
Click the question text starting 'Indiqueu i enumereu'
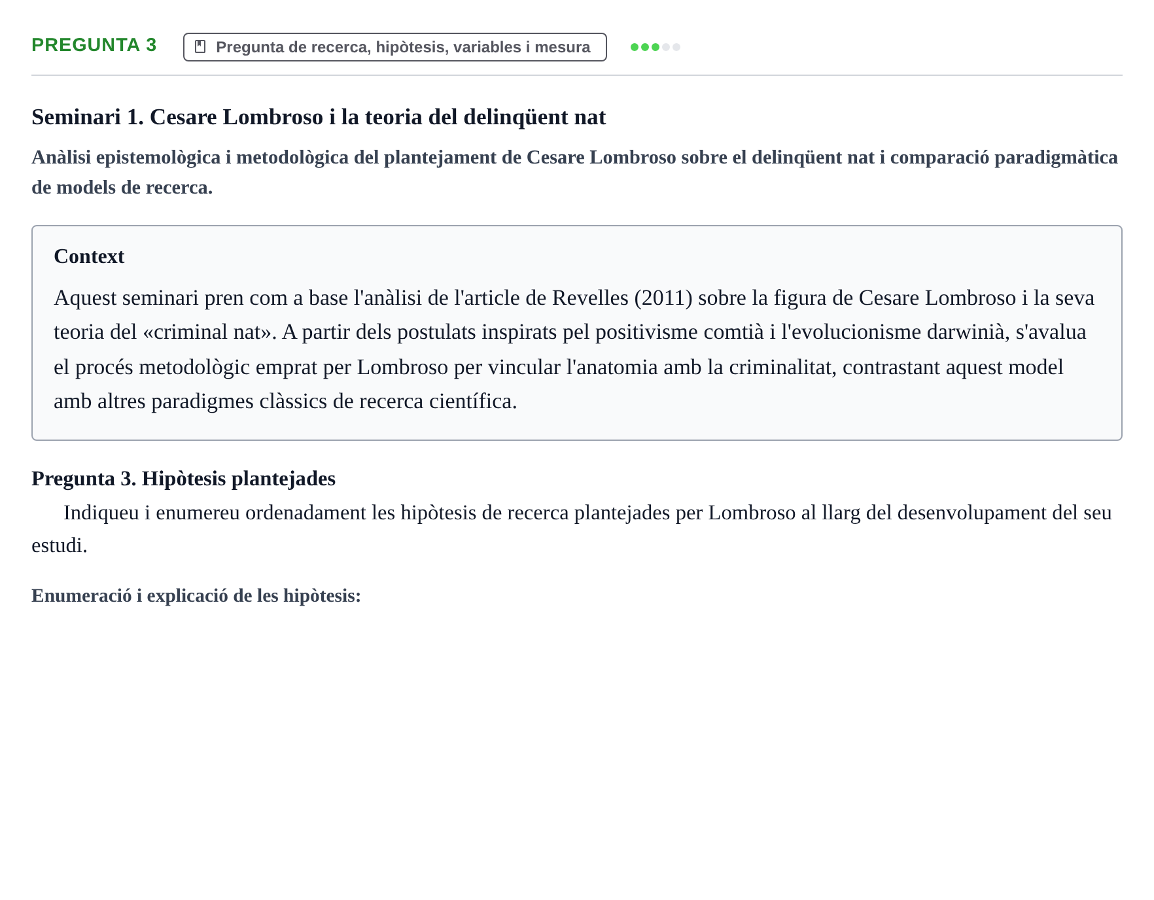click(572, 528)
